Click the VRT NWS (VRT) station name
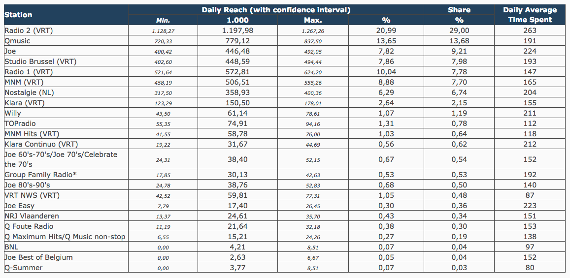 (32, 195)
